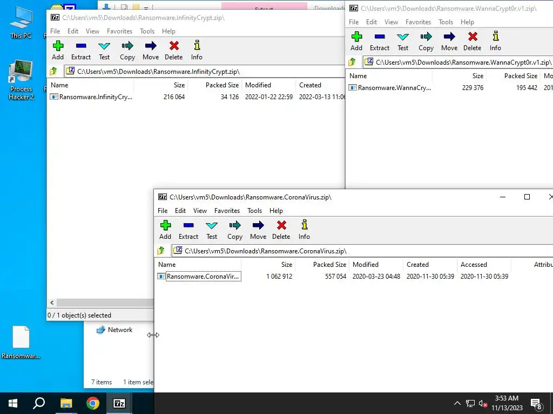
Task: Open the View menu in the CoronaVirus.zip window
Action: [x=200, y=211]
